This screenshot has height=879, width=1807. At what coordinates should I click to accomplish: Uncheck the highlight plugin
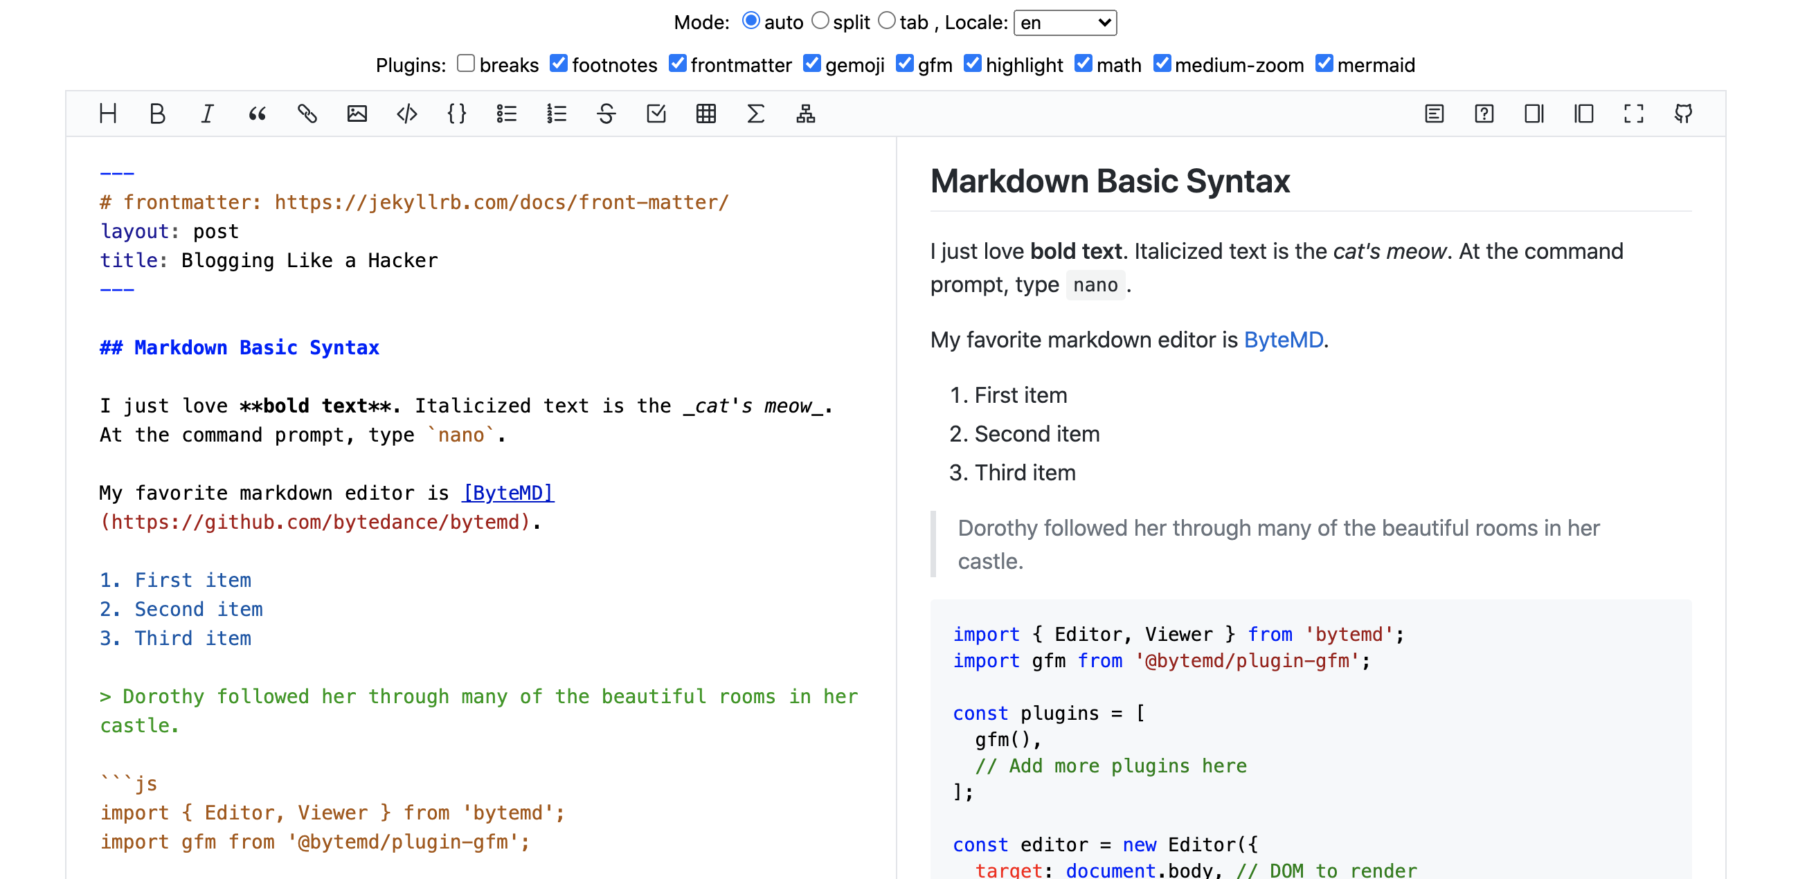972,64
